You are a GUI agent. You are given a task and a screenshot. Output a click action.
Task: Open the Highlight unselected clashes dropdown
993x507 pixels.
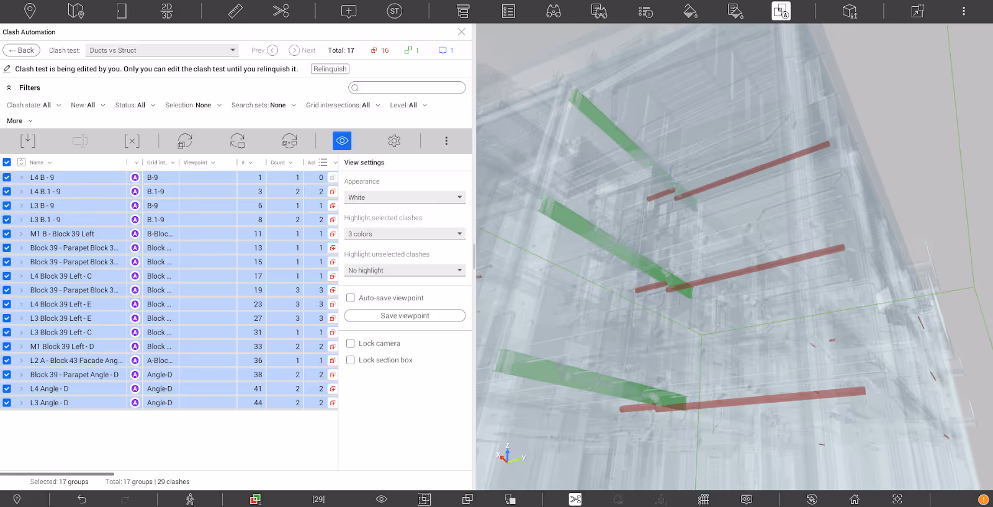[x=405, y=271]
